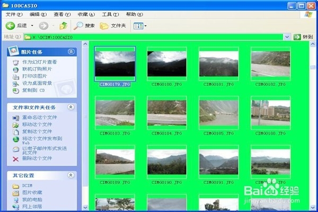Collapse the File and Folder Tasks panel
Viewport: 318px width, 212px height.
(x=71, y=107)
